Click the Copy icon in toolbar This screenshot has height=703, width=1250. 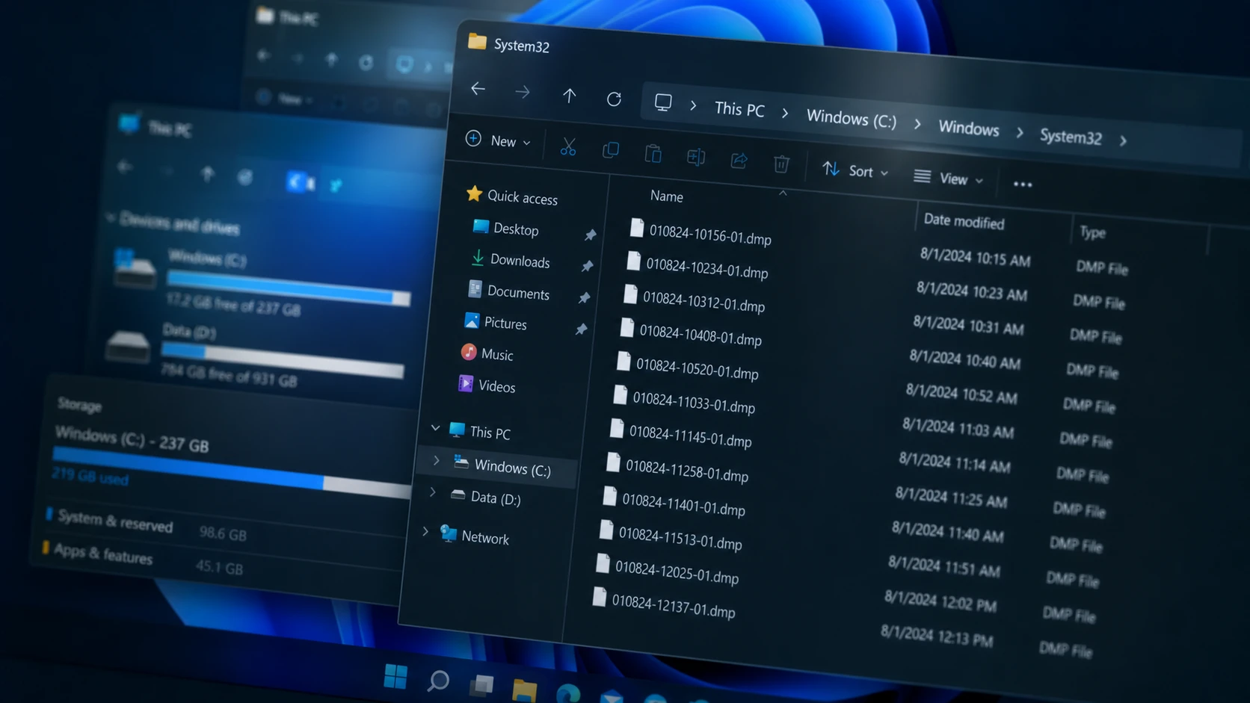(x=611, y=150)
